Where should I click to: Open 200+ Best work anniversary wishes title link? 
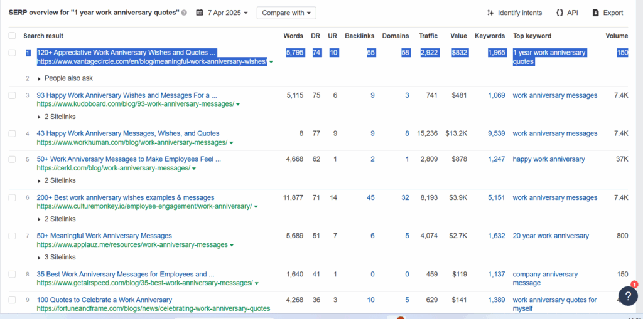coord(126,198)
